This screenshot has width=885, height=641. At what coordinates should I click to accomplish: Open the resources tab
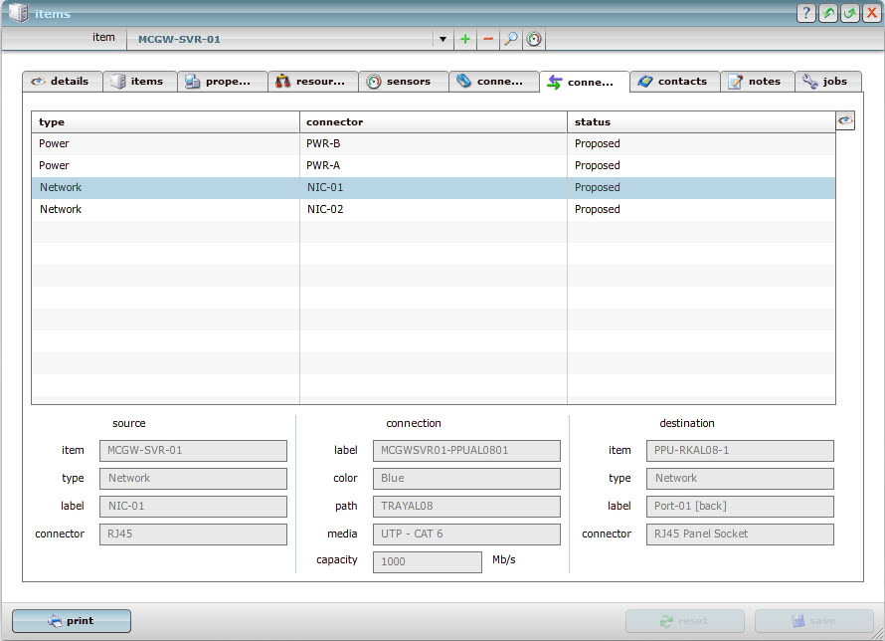(312, 82)
